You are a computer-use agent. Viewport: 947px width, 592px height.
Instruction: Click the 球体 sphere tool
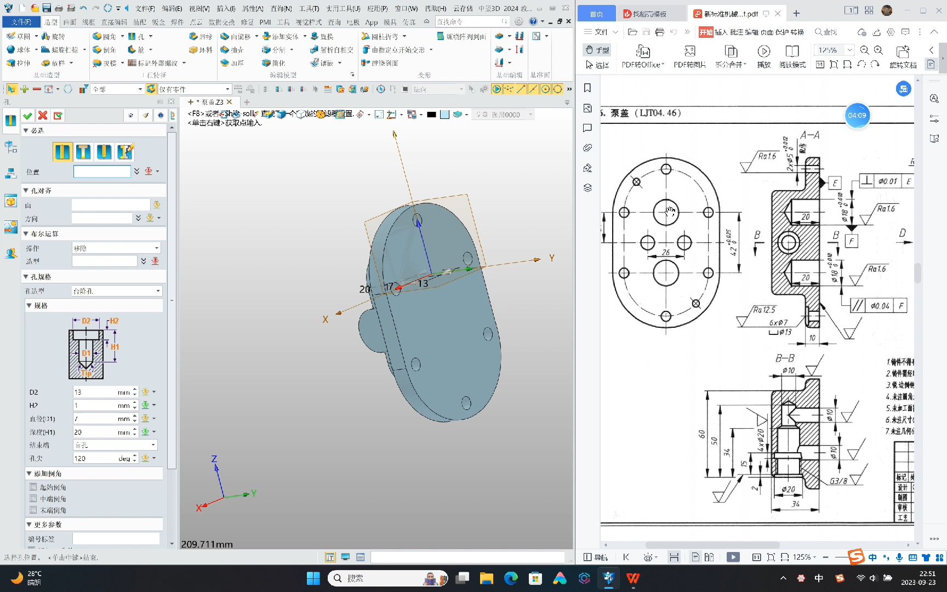19,49
